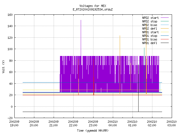Click the red spike just after 22:00
The height and width of the screenshot is (133, 177).
click(x=79, y=77)
